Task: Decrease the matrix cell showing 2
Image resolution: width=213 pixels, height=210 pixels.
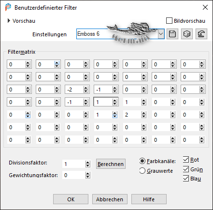Action: pos(143,116)
